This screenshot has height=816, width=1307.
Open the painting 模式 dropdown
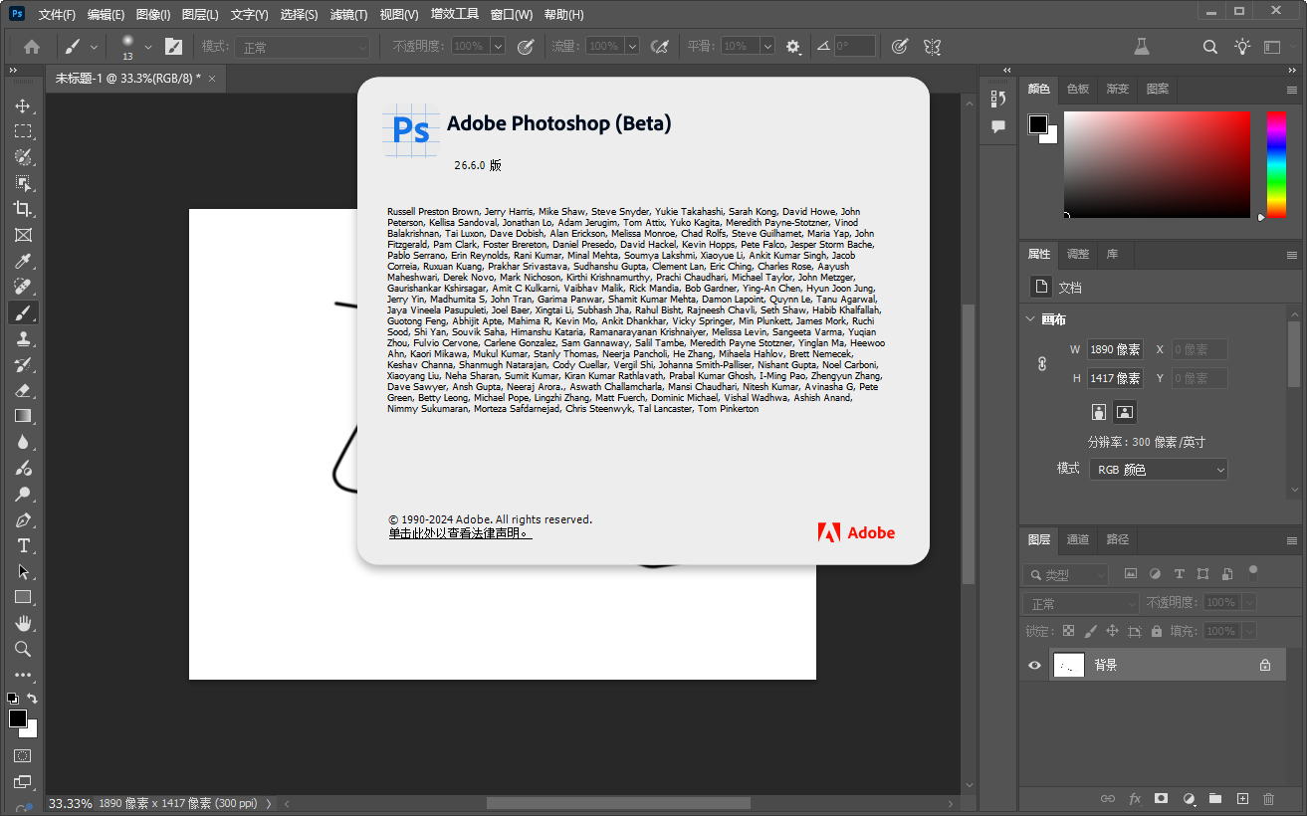[x=302, y=47]
